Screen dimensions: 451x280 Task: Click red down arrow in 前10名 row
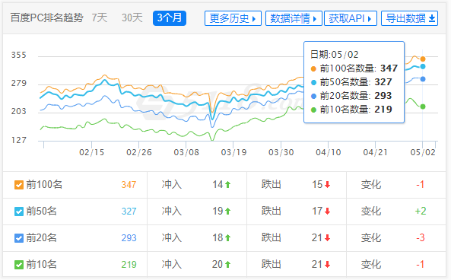pos(327,264)
